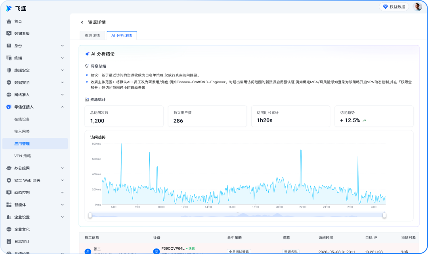This screenshot has height=254, width=428.
Task: Expand the 办公组网 menu chevron
Action: coord(63,168)
